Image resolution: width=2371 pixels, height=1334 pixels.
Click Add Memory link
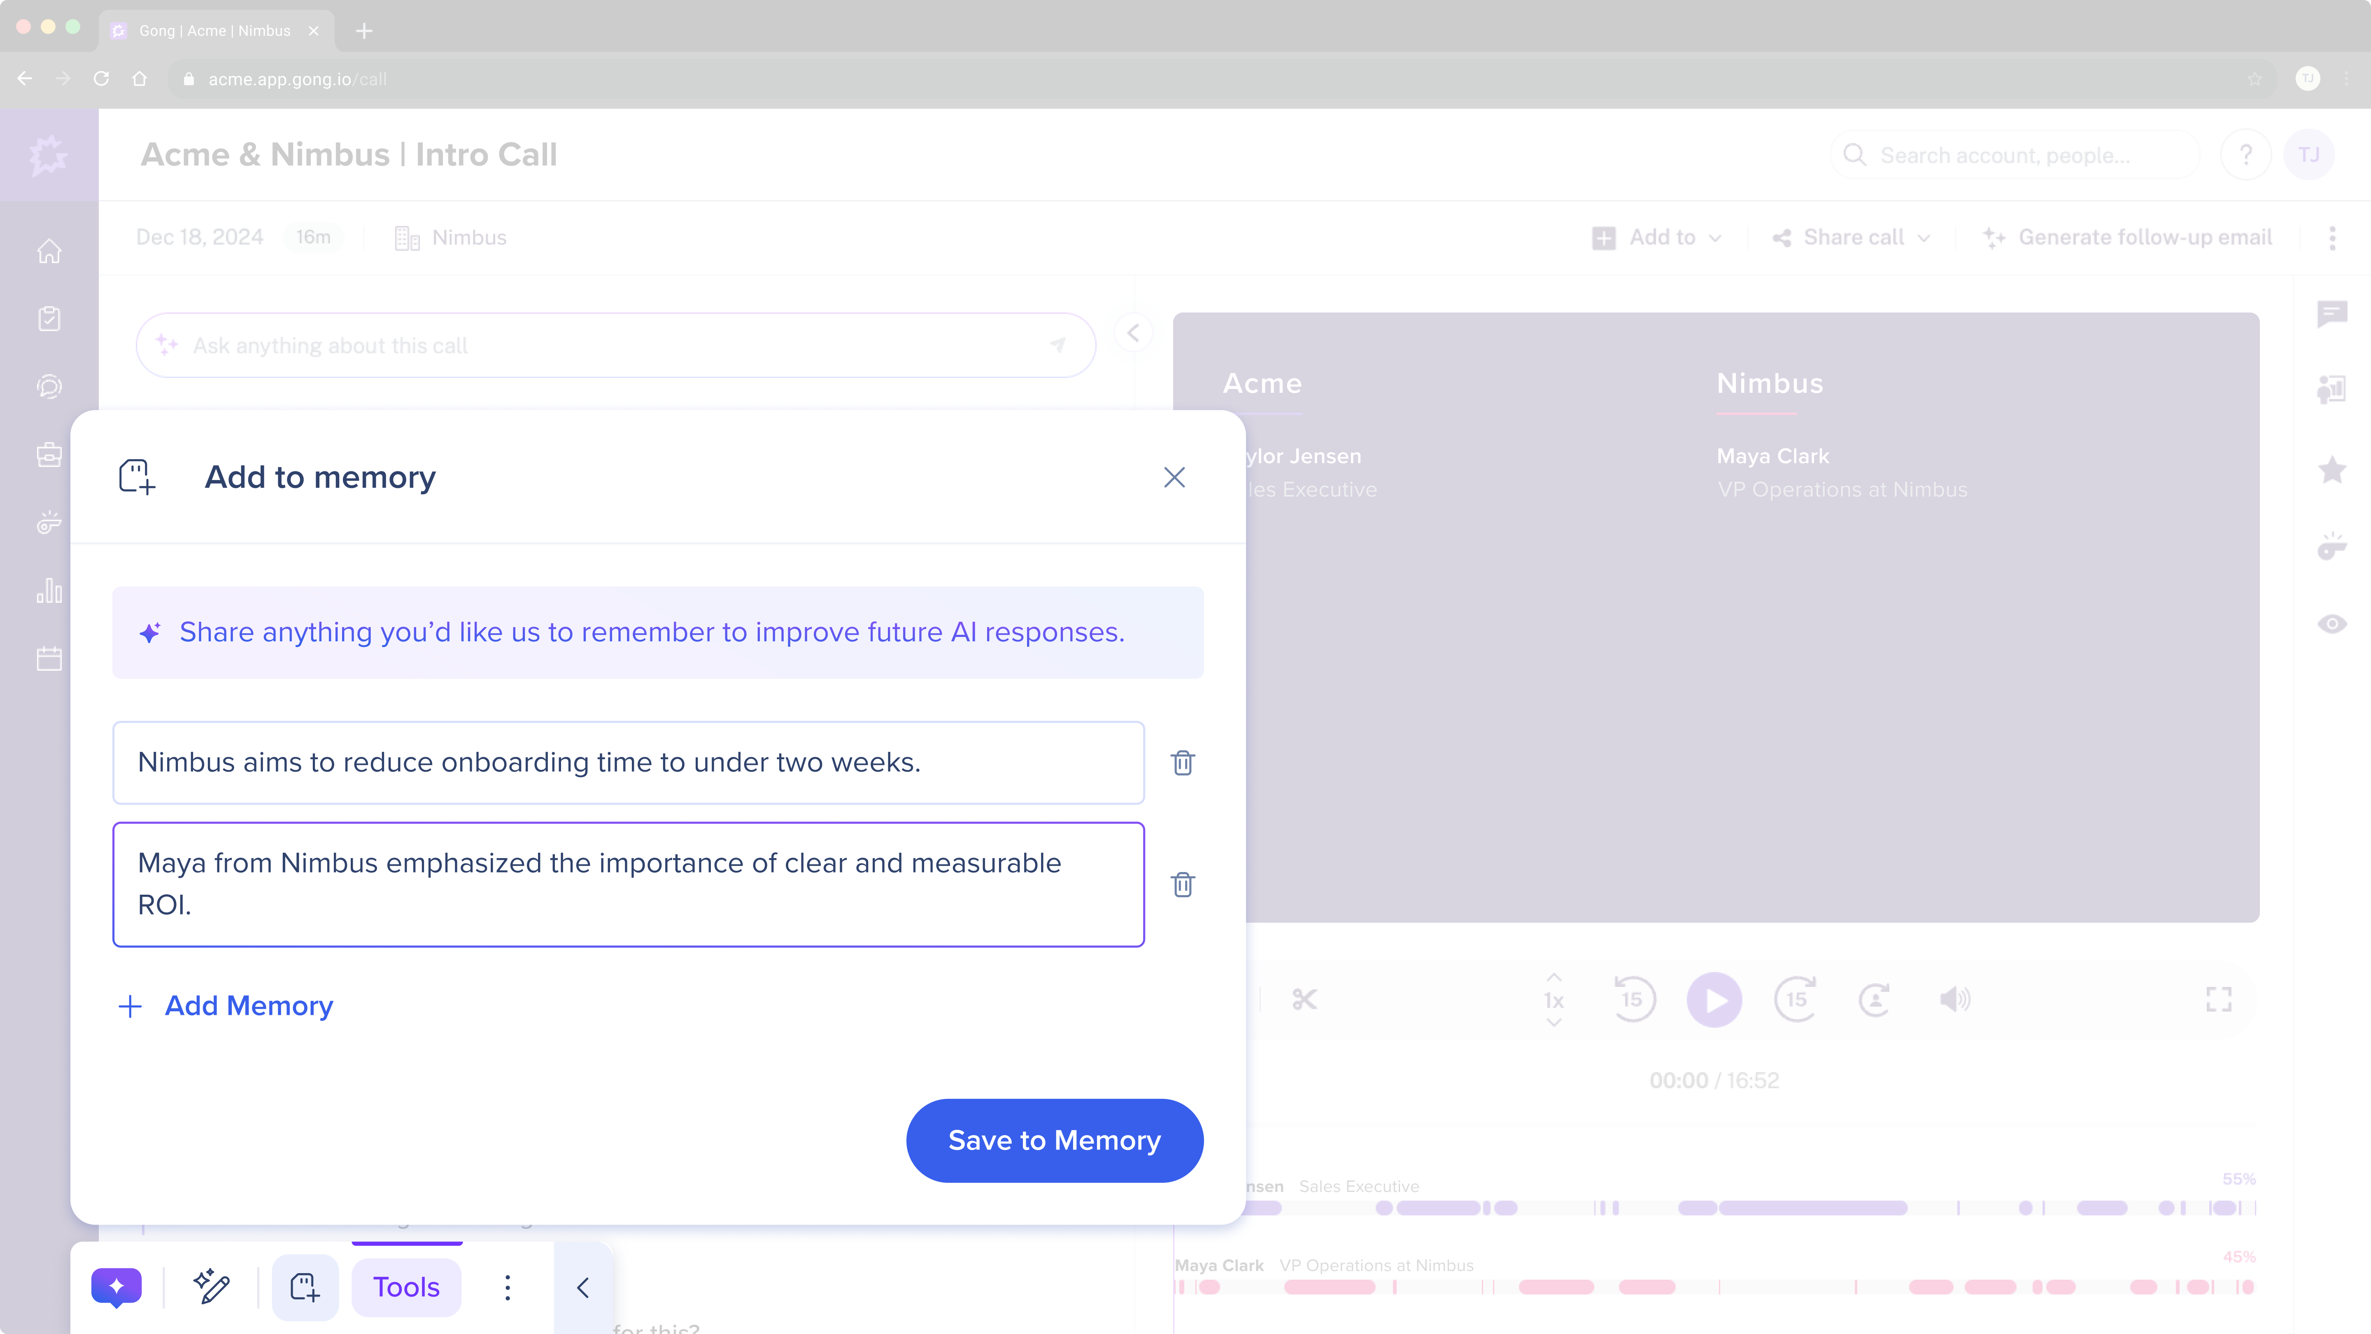tap(226, 1005)
